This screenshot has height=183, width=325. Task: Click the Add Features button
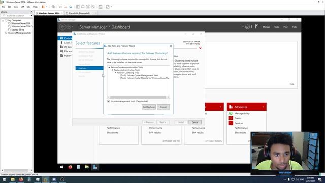click(x=149, y=107)
